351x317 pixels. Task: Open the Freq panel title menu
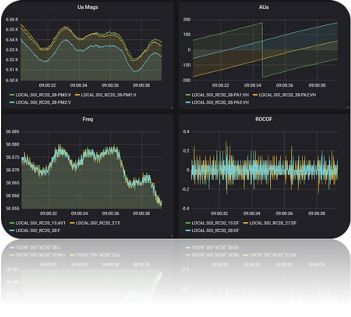tap(87, 119)
